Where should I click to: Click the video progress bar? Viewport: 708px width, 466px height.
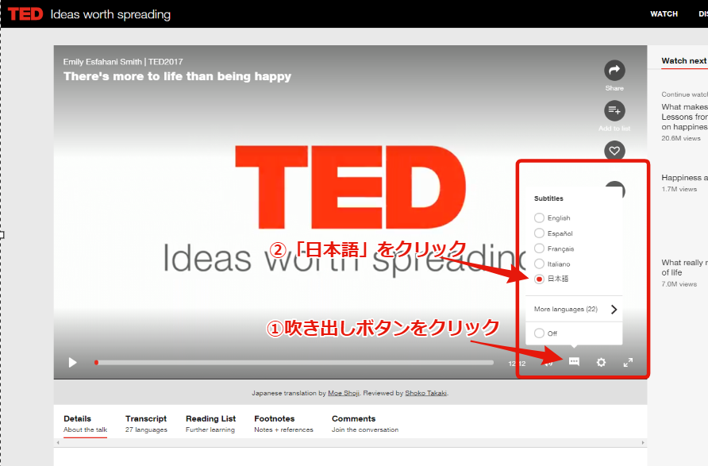tap(294, 363)
